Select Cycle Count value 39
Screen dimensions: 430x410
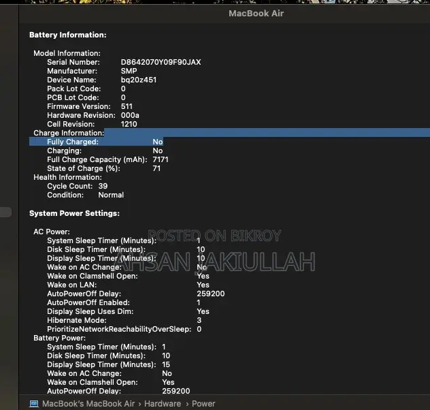click(x=103, y=186)
